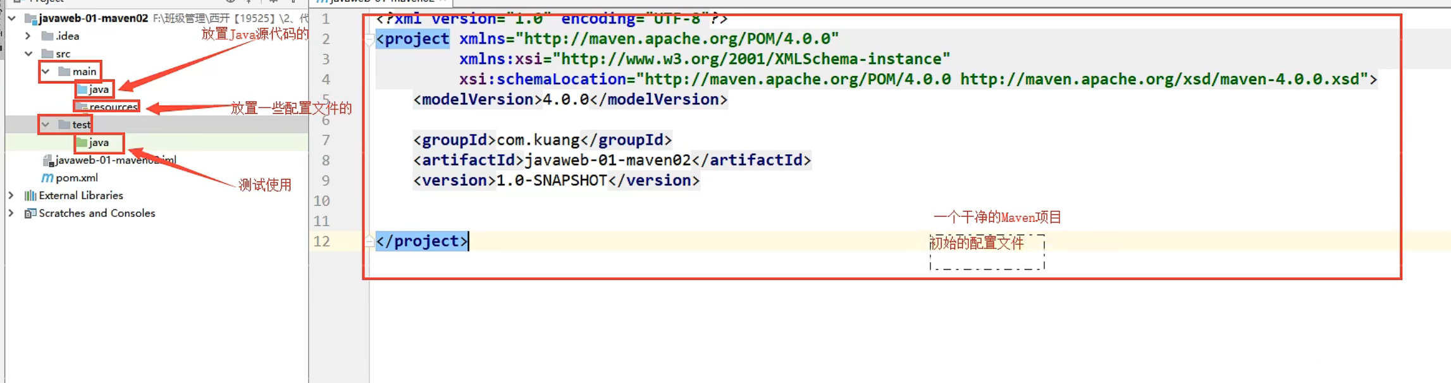Click the main folder icon
The height and width of the screenshot is (383, 1451).
(x=64, y=71)
